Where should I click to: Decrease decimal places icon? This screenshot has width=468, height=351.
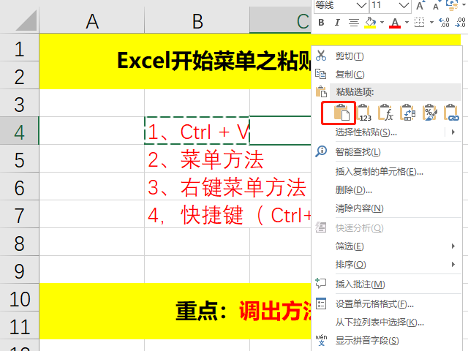coord(460,23)
